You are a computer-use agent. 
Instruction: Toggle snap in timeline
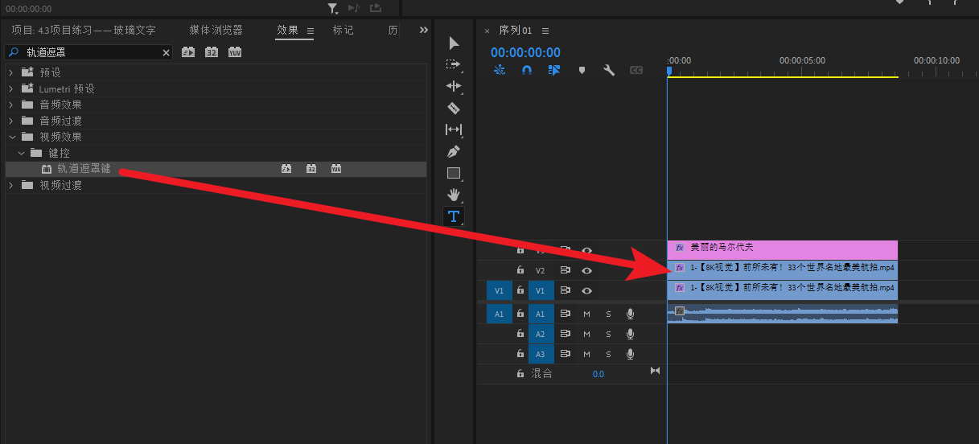point(527,70)
